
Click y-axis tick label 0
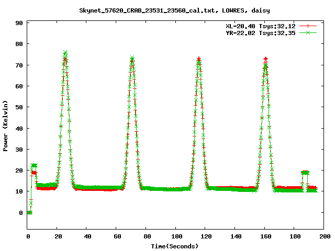21,213
